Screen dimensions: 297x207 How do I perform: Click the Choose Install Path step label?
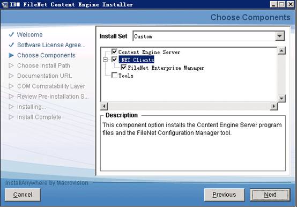point(43,65)
